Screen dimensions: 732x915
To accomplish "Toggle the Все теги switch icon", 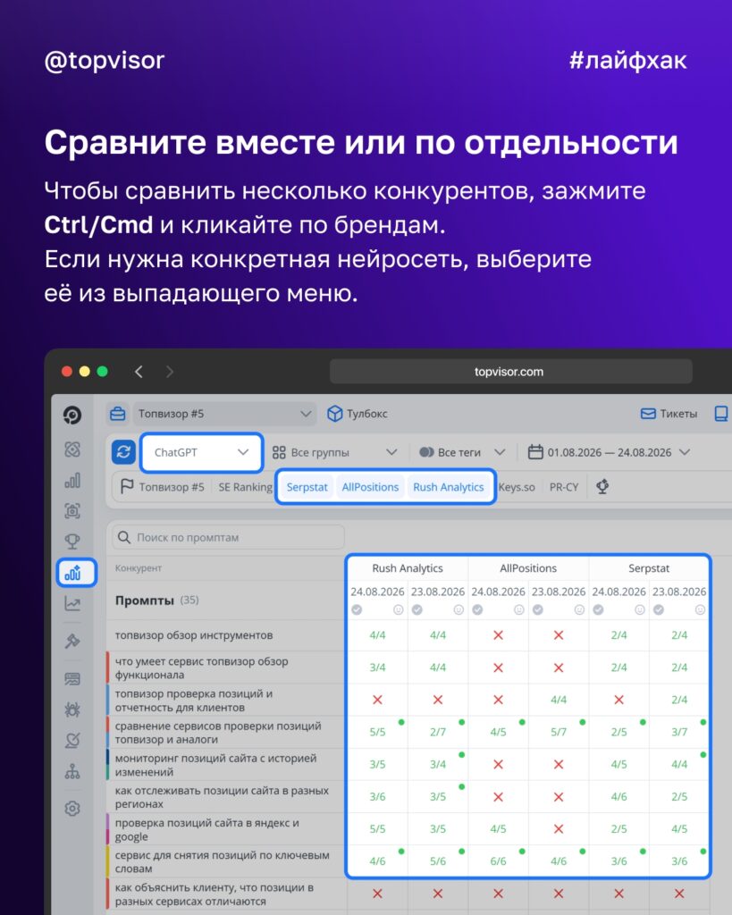I will pyautogui.click(x=426, y=452).
